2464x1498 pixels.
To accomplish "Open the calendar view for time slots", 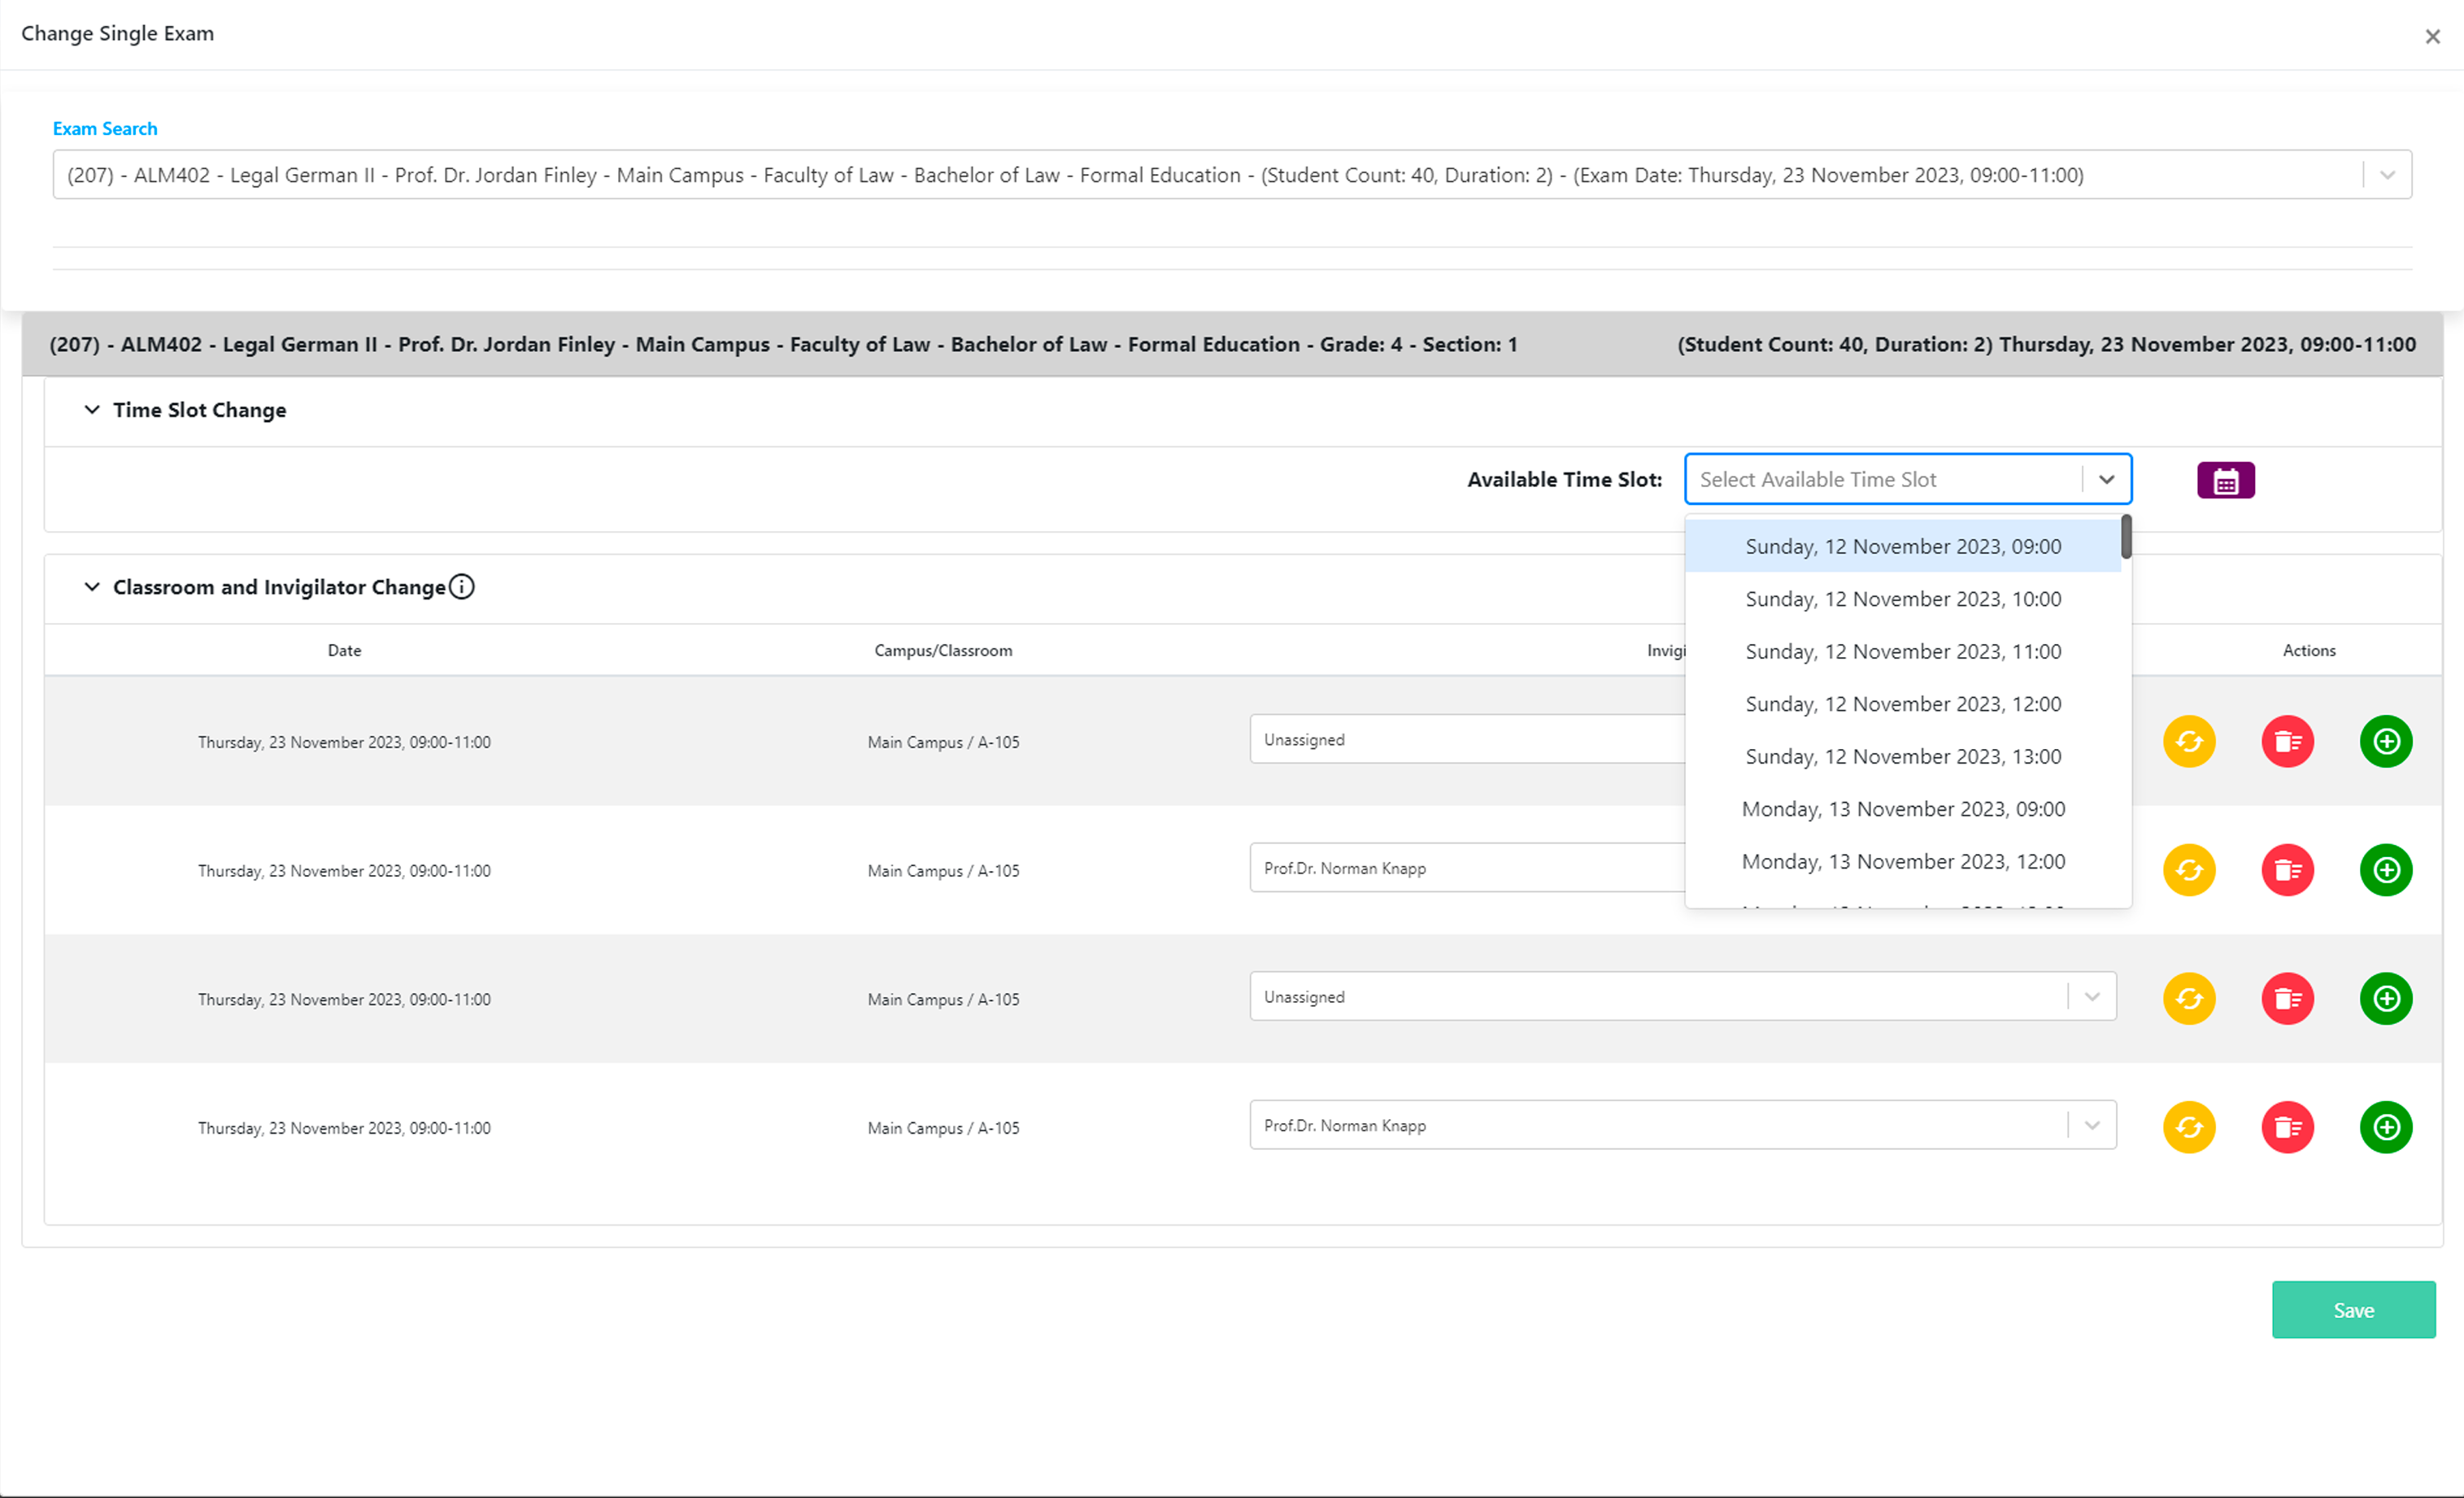I will (2224, 480).
